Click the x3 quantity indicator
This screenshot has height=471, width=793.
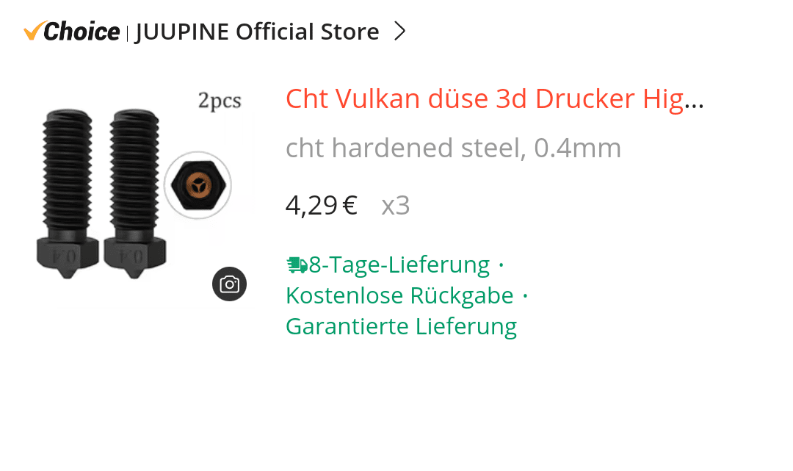[396, 206]
